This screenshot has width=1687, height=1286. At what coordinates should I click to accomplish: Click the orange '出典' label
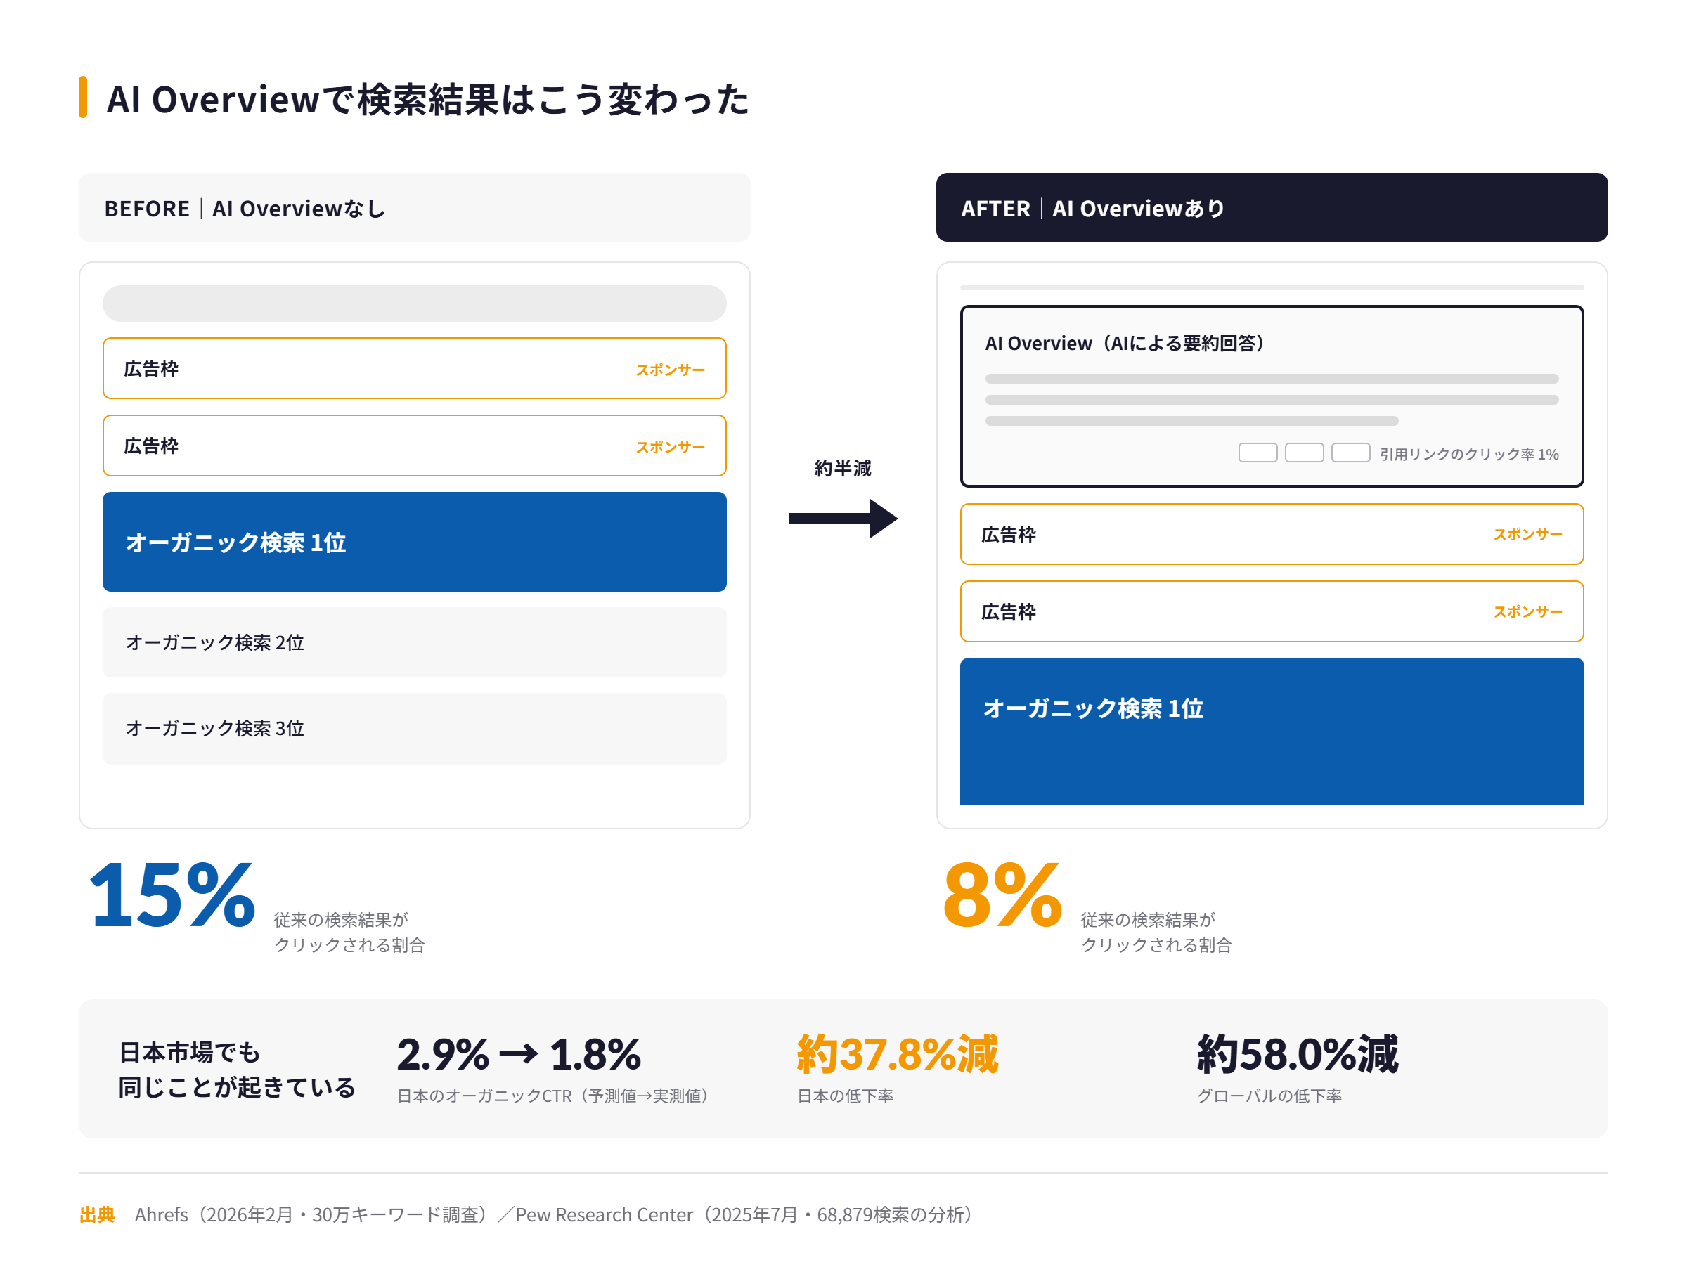point(97,1215)
